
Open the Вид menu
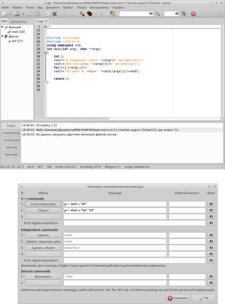coord(40,7)
